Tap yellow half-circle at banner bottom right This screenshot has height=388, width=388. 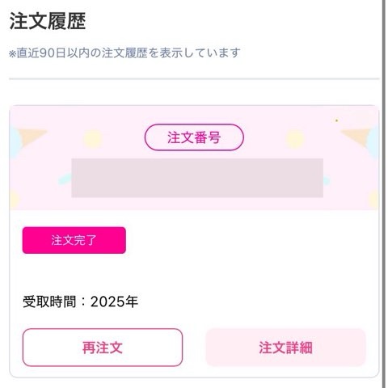[373, 200]
